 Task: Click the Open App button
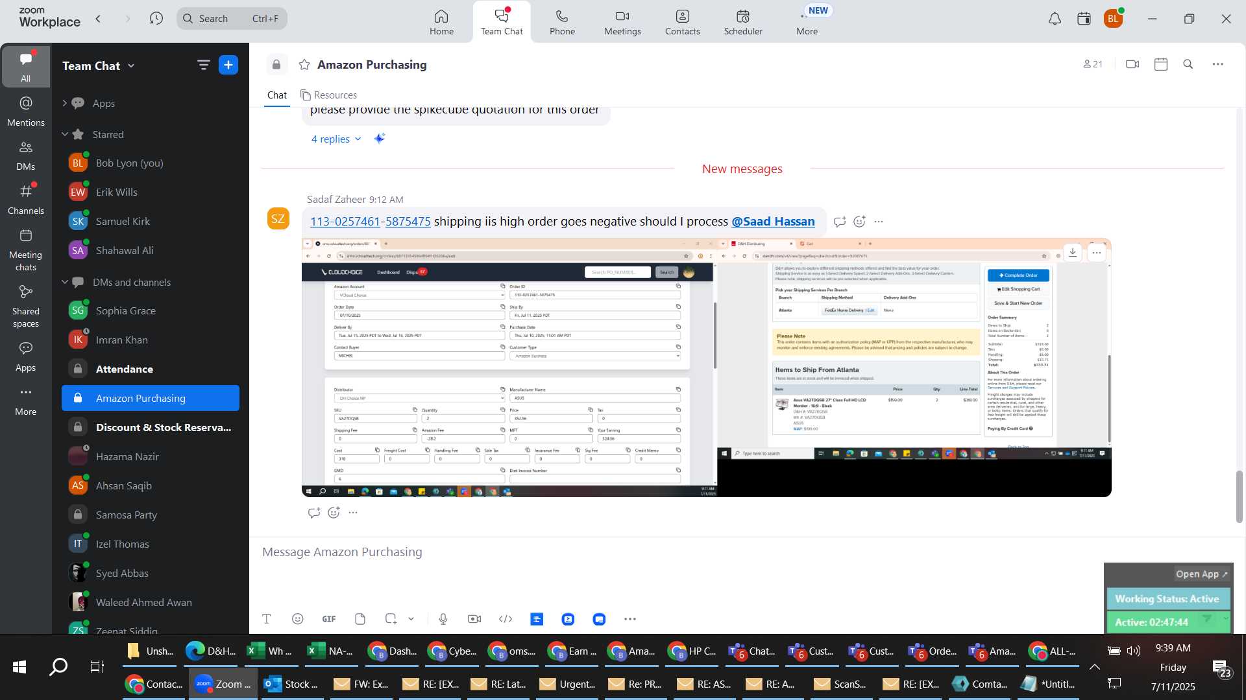[1201, 574]
